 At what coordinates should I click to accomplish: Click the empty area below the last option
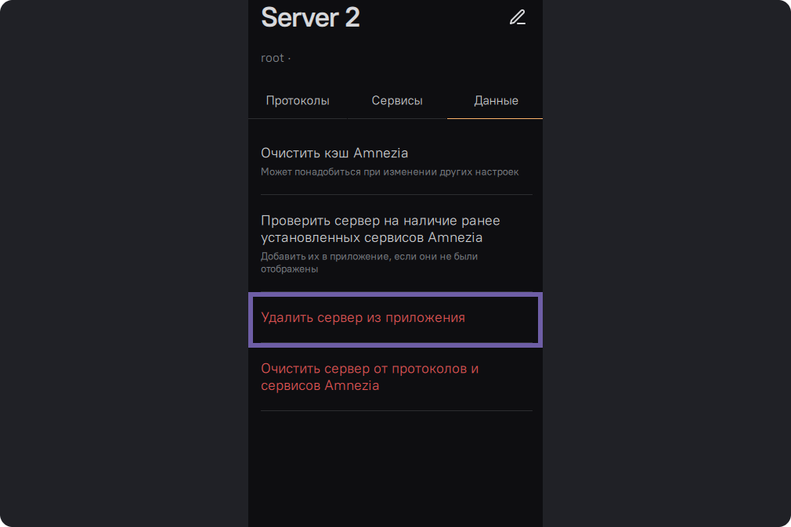[395, 470]
